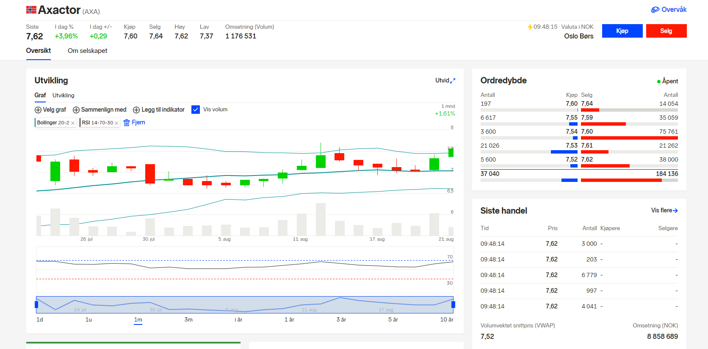Click the plus icon for Velg graf

[38, 110]
